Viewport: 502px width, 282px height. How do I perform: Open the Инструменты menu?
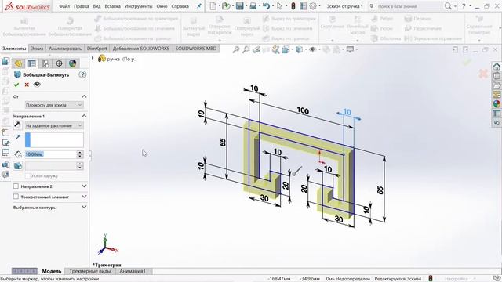coord(139,6)
